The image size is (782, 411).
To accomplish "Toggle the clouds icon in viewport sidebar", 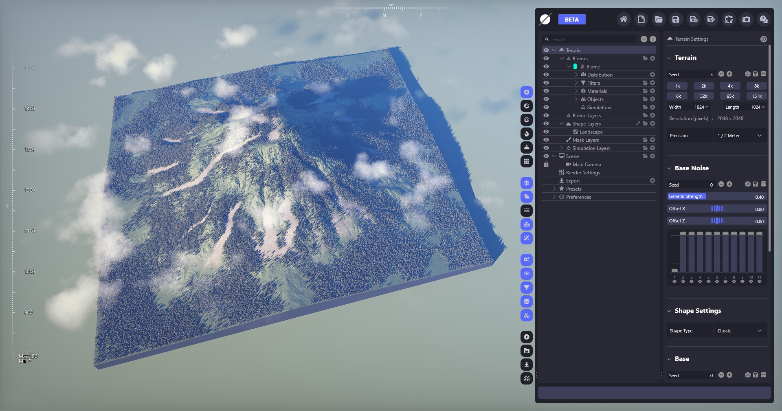I will (527, 197).
